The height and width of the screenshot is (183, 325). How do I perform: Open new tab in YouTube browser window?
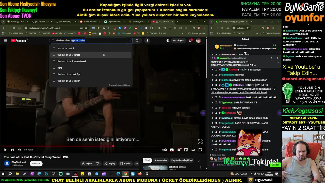177,22
